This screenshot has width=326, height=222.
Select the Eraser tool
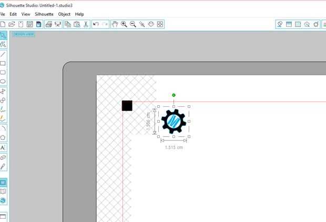point(3,157)
